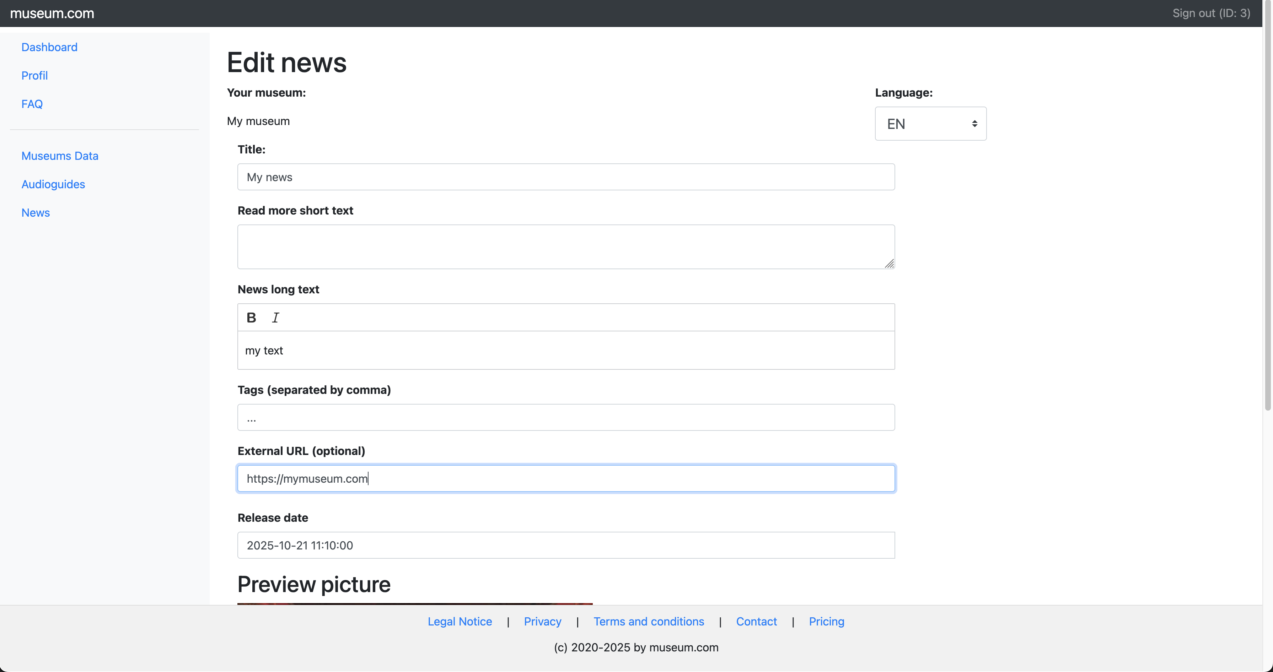Open the FAQ sidebar link
1273x672 pixels.
pos(32,104)
